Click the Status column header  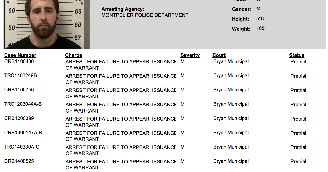pos(297,55)
